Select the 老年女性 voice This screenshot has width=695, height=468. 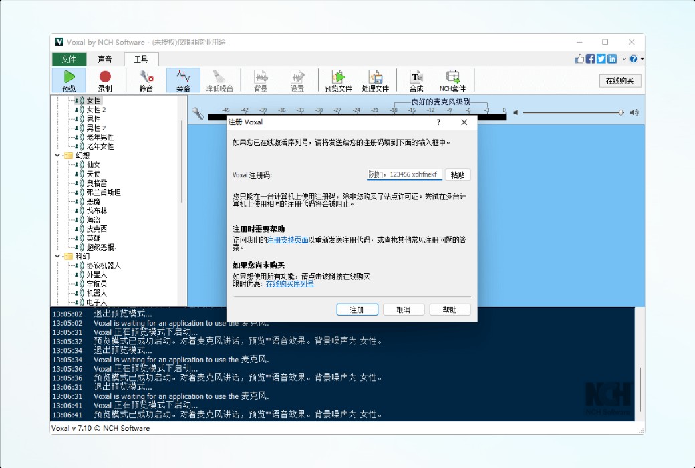pyautogui.click(x=100, y=146)
